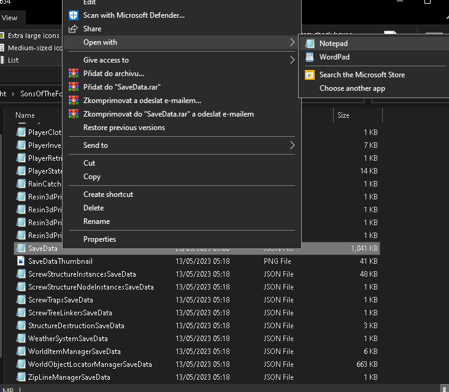Click the Notepad icon in submenu
449x392 pixels.
tap(310, 44)
